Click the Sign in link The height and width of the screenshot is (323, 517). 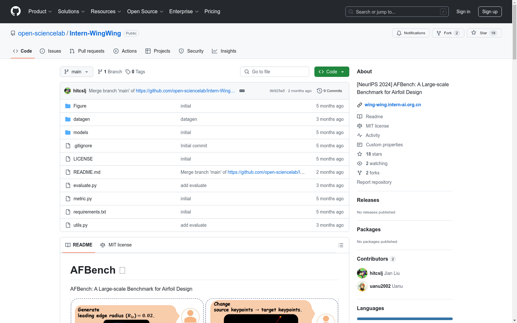(x=463, y=12)
